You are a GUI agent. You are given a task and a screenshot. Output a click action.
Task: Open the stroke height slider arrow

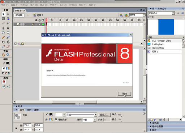point(64,115)
